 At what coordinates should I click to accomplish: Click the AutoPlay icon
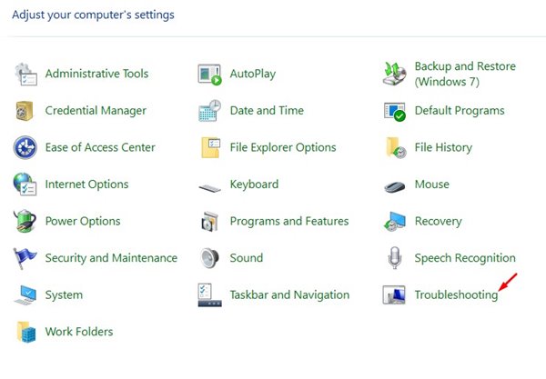click(210, 74)
